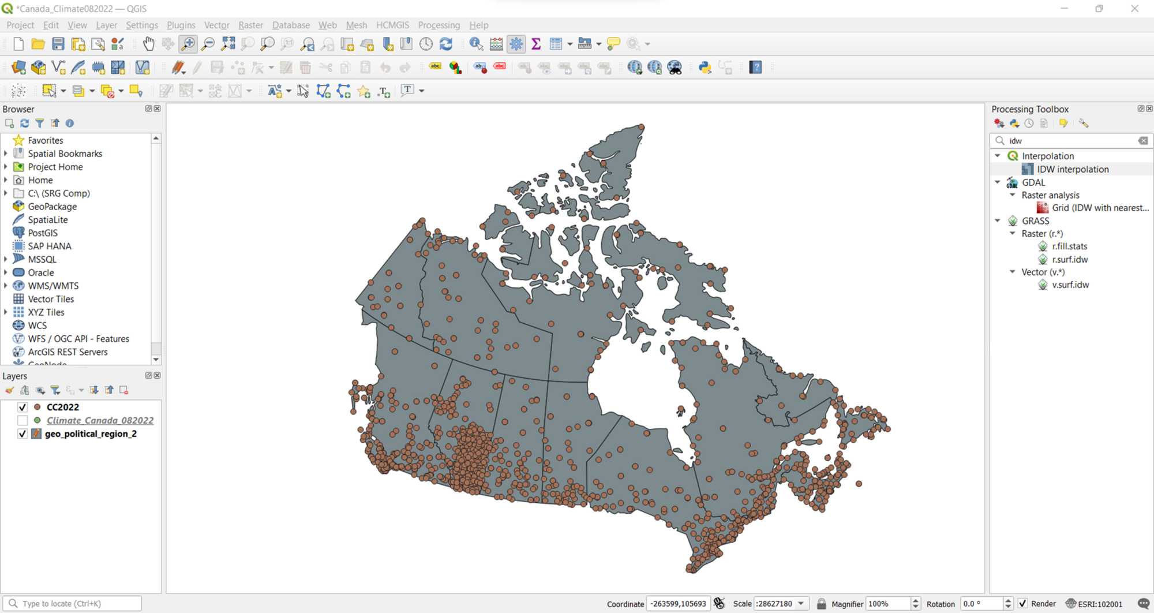Viewport: 1154px width, 613px height.
Task: Click the Statistical Summary sigma icon
Action: click(x=536, y=44)
